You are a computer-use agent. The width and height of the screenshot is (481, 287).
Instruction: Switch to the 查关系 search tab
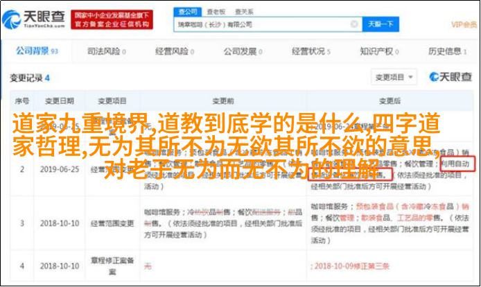point(244,12)
